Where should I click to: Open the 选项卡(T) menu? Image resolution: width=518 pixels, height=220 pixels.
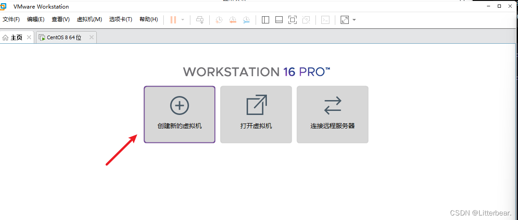121,19
